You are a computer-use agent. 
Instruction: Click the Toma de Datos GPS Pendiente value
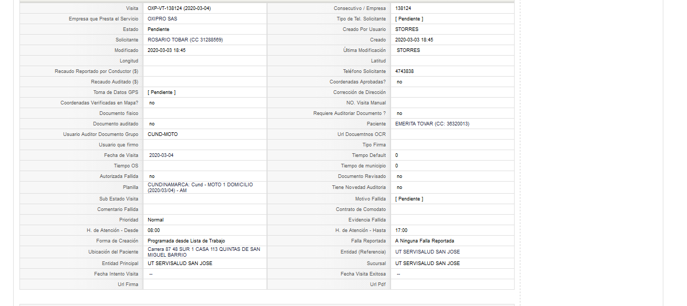(161, 92)
